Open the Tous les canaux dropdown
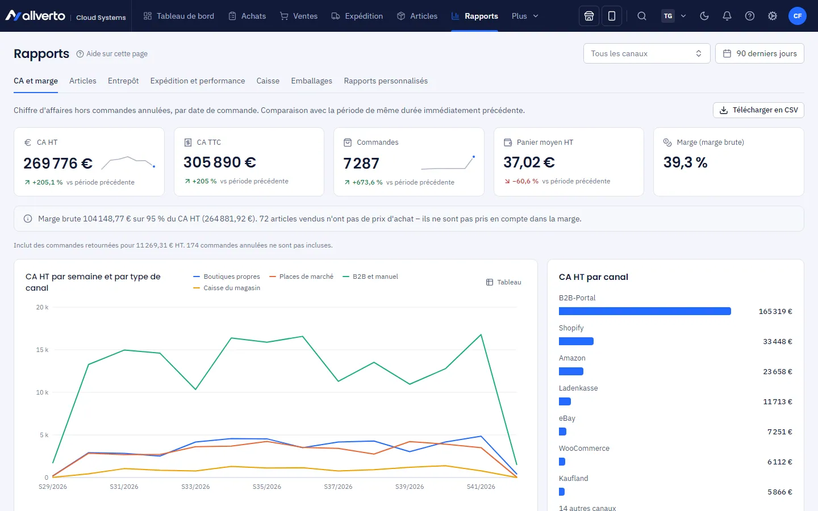The height and width of the screenshot is (511, 818). 646,53
